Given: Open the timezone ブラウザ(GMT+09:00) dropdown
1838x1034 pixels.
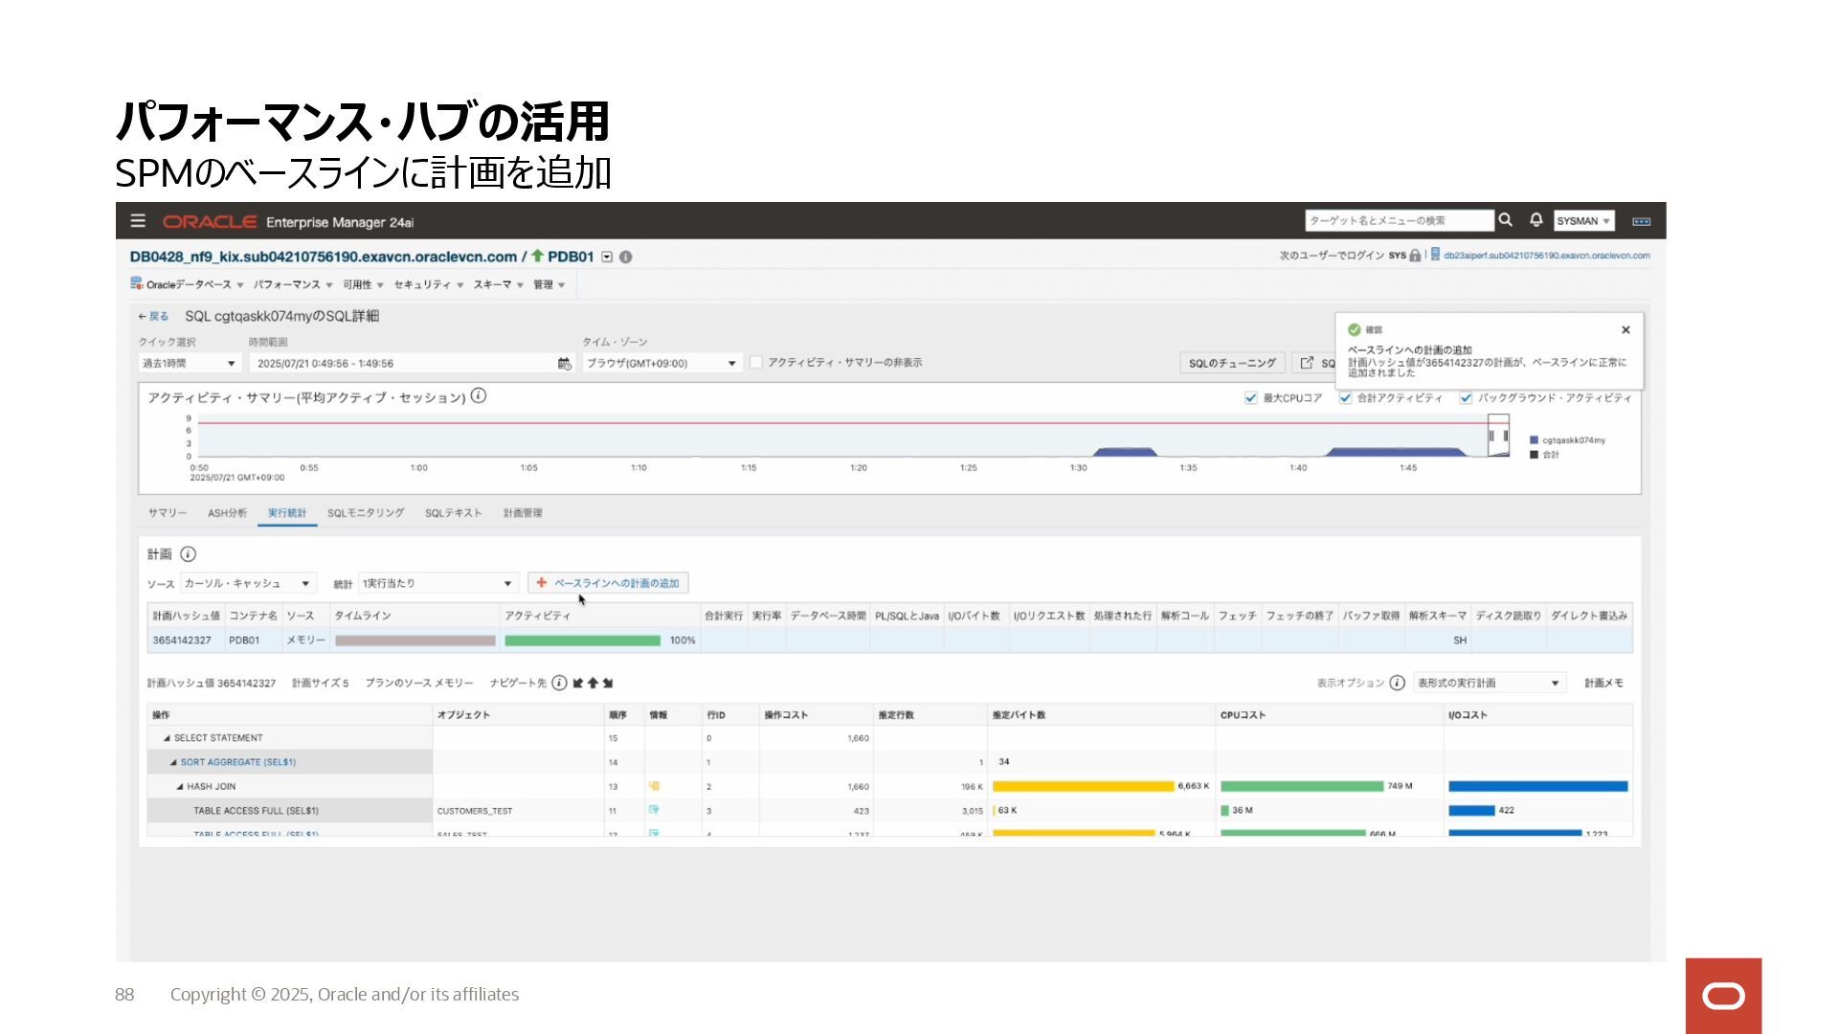Looking at the screenshot, I should [661, 364].
